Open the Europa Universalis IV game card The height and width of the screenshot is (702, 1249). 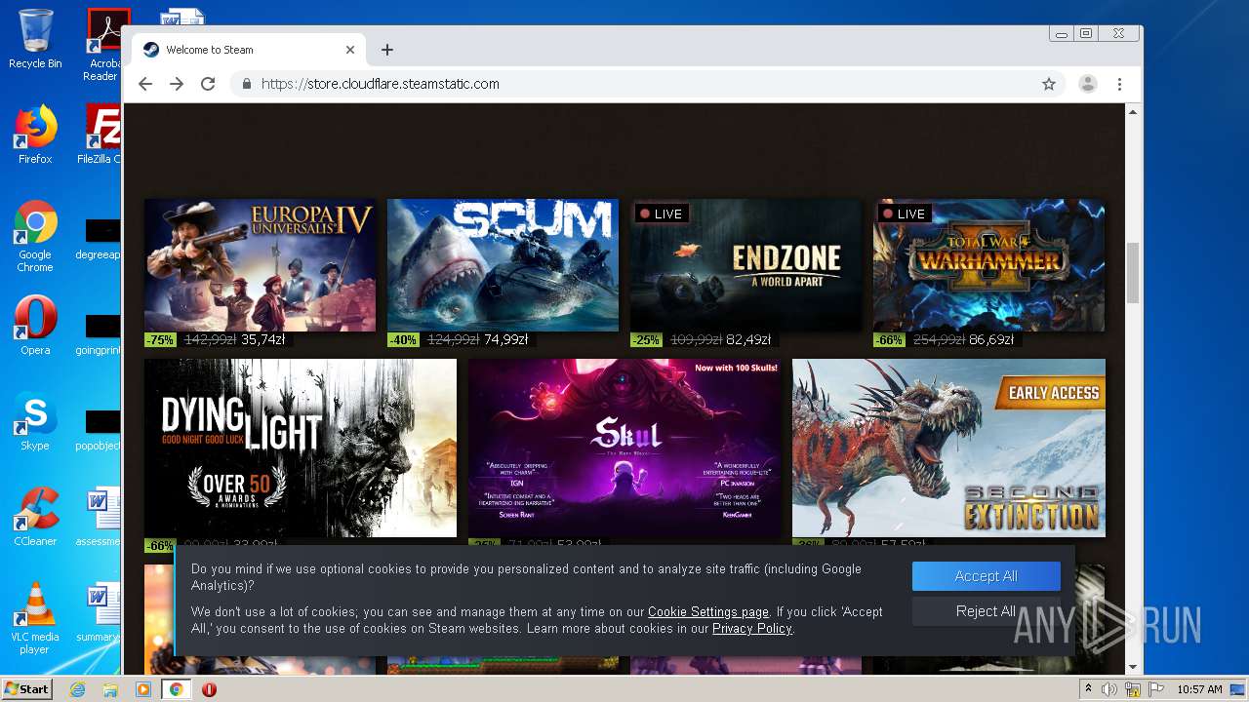[x=260, y=265]
